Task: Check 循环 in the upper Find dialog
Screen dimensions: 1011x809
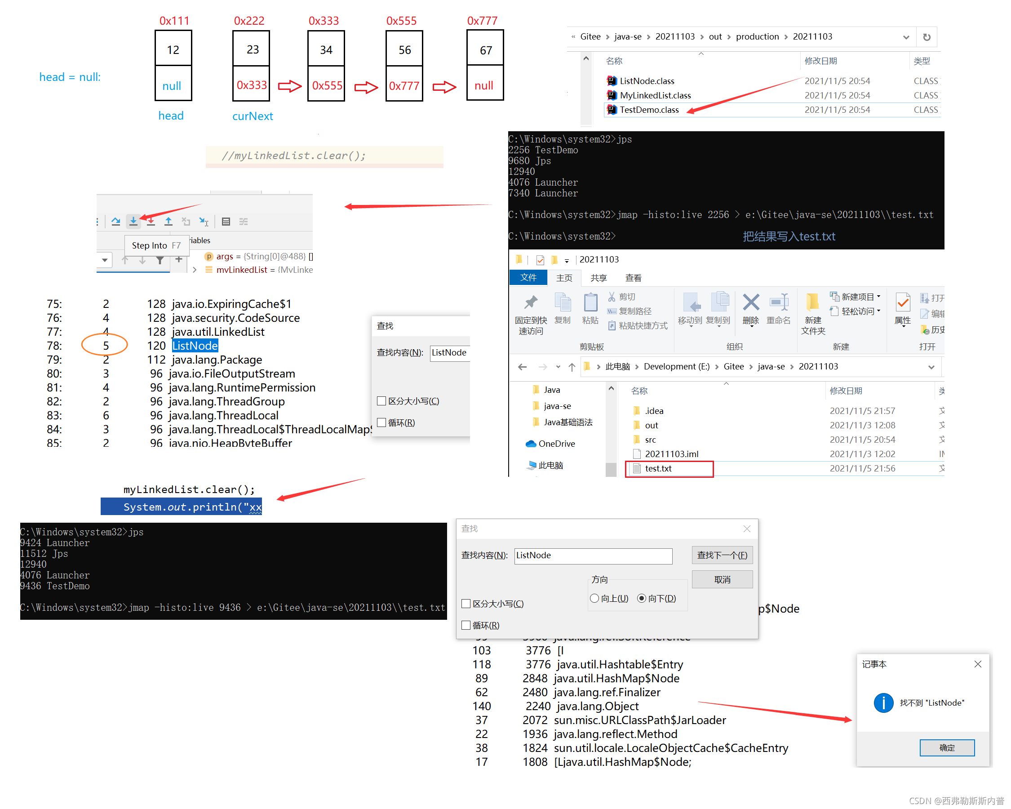Action: tap(381, 422)
